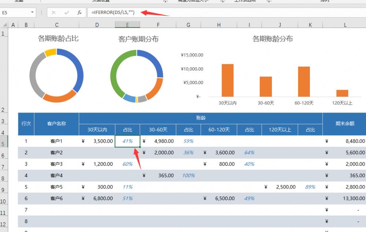Image resolution: width=366 pixels, height=232 pixels.
Task: Select row 8 header
Action: point(4,176)
